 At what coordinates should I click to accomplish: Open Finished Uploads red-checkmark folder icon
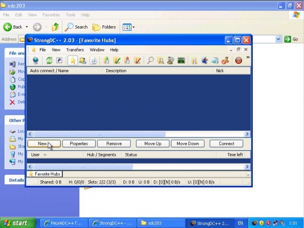[137, 61]
